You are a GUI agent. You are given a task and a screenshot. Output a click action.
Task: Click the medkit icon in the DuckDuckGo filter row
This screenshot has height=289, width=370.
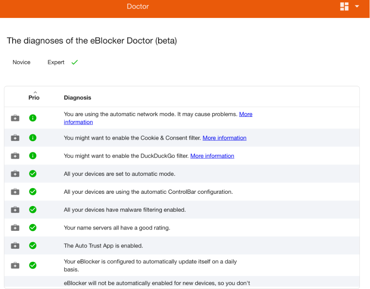(x=15, y=155)
